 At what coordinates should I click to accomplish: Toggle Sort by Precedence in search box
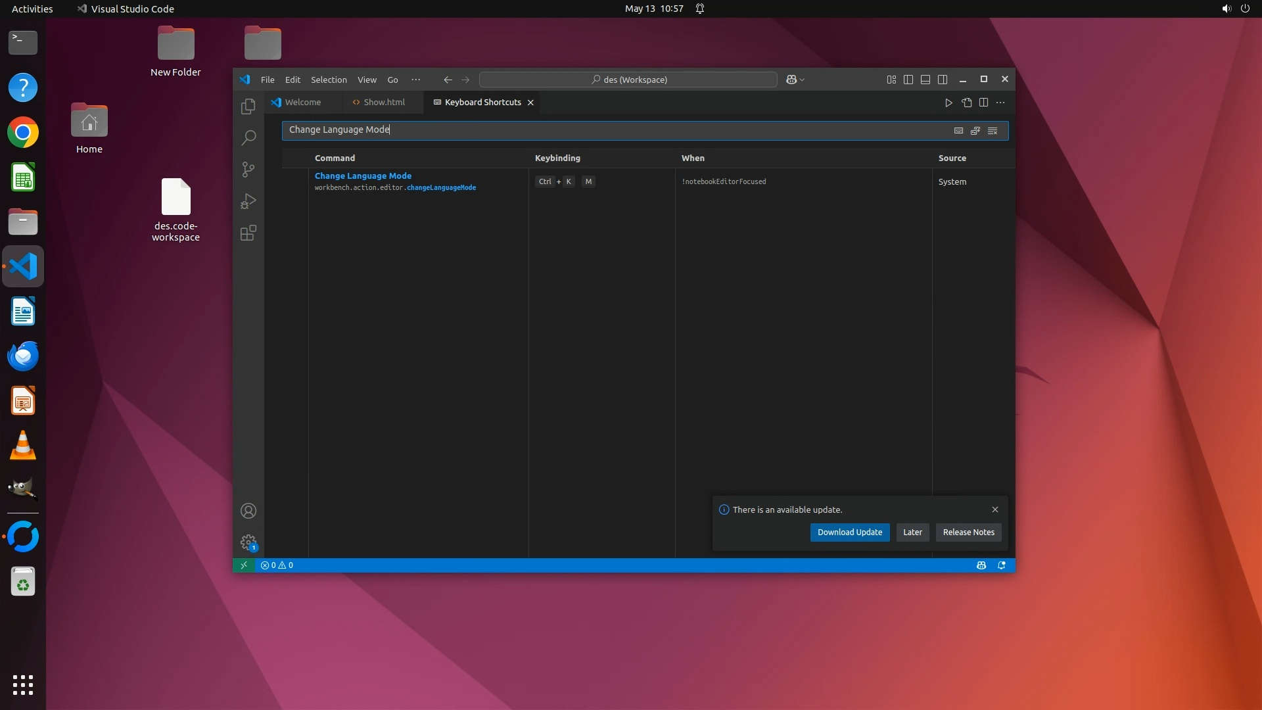coord(975,131)
